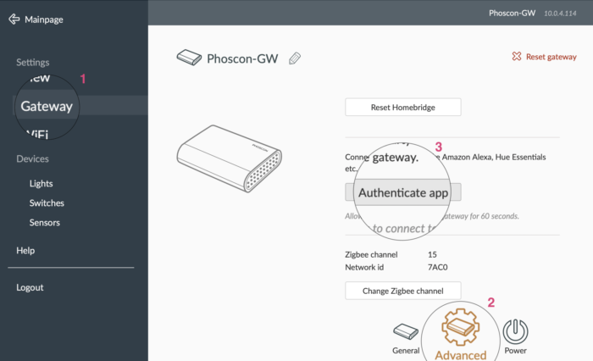Click the Change Zigbee channel button
This screenshot has height=361, width=593.
pyautogui.click(x=402, y=291)
